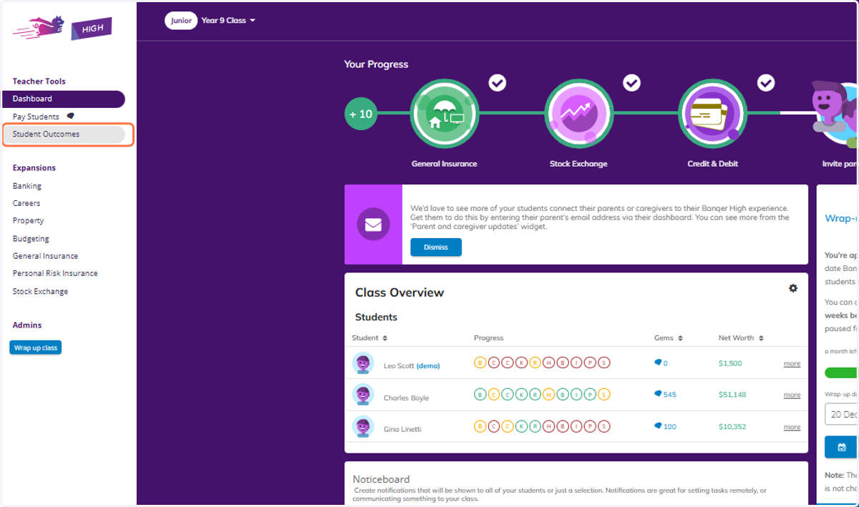
Task: Expand more for Charles Boyle
Action: pyautogui.click(x=792, y=395)
